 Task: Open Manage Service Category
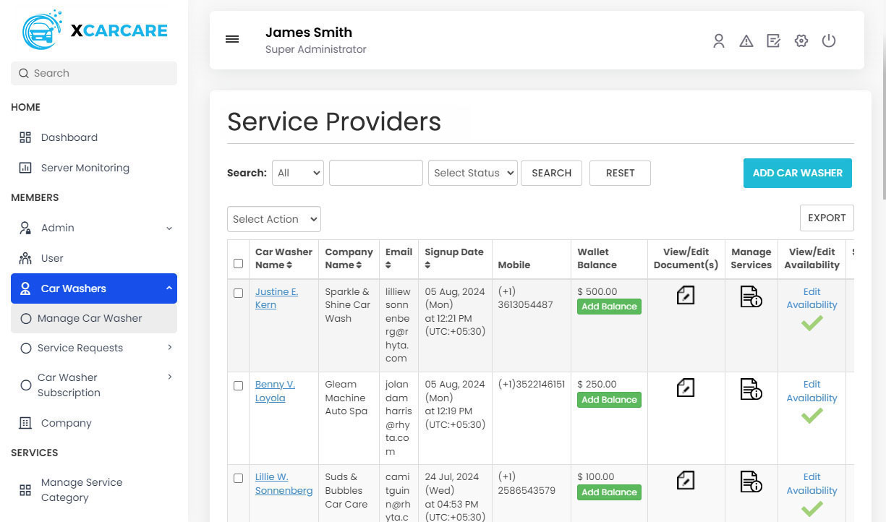coord(94,490)
